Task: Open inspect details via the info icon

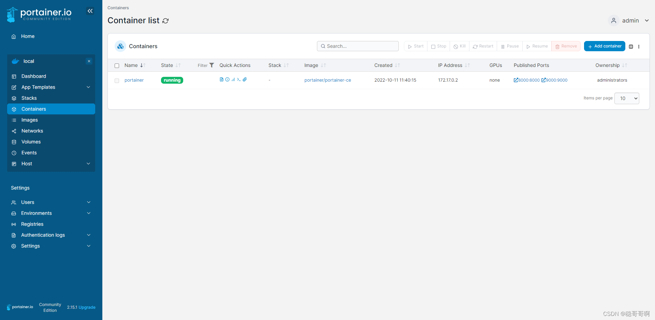Action: 227,79
